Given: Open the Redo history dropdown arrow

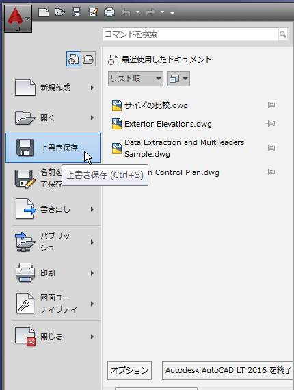Looking at the screenshot, I should tap(162, 12).
